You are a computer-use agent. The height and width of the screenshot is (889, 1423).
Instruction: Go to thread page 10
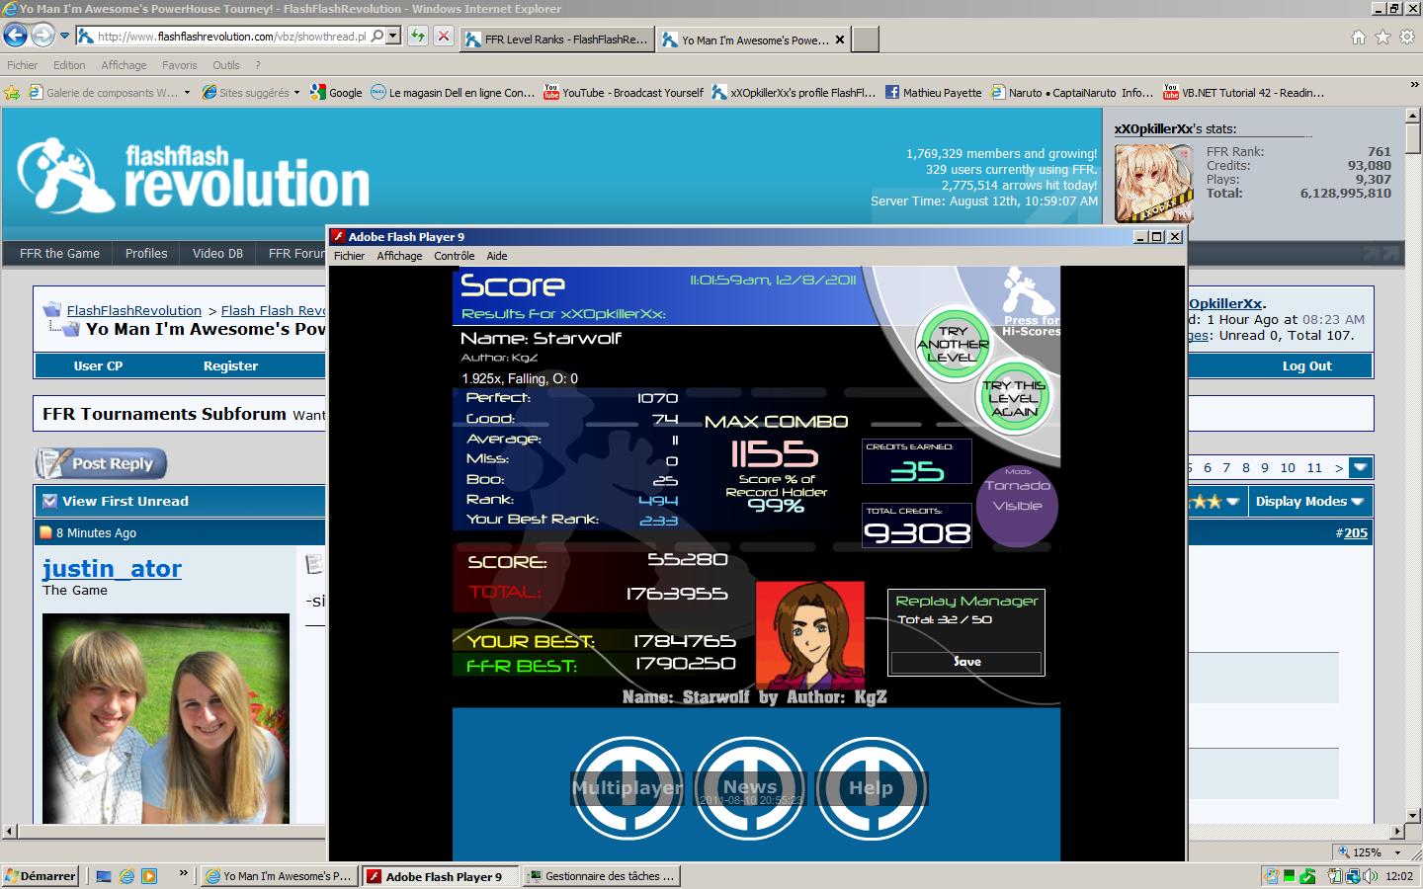[1288, 468]
